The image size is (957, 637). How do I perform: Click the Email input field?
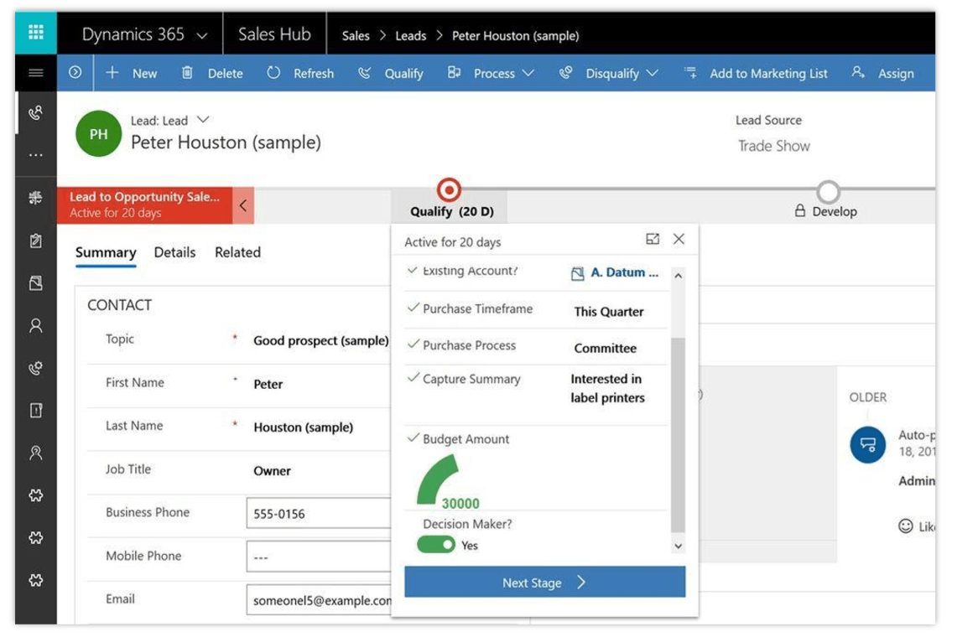(x=318, y=600)
